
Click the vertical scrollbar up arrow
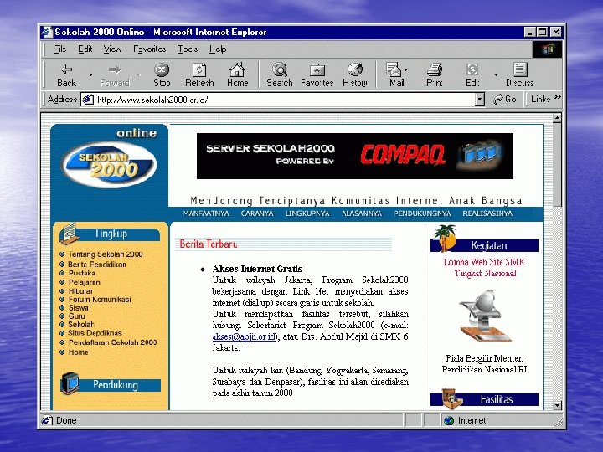(x=557, y=118)
